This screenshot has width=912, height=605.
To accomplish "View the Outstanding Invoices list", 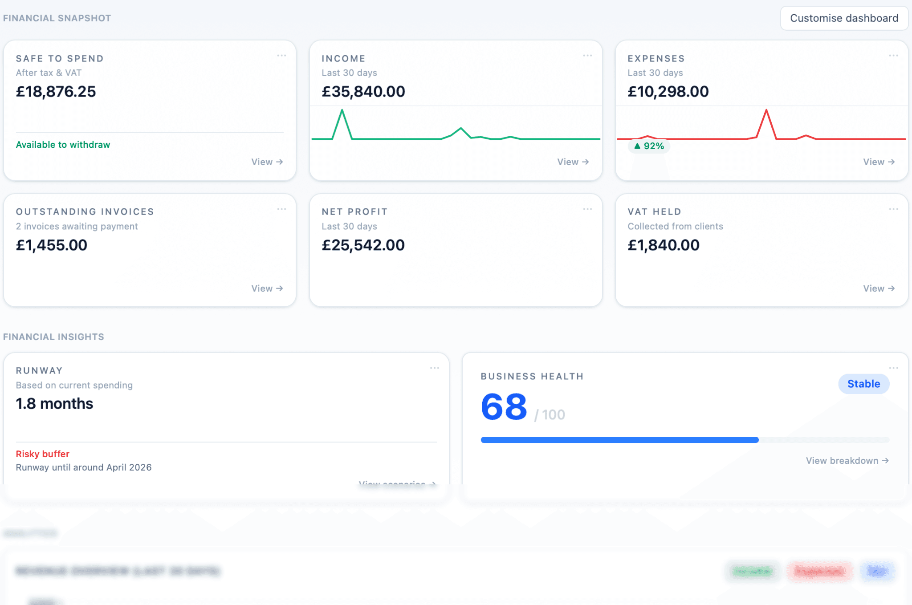I will point(266,288).
